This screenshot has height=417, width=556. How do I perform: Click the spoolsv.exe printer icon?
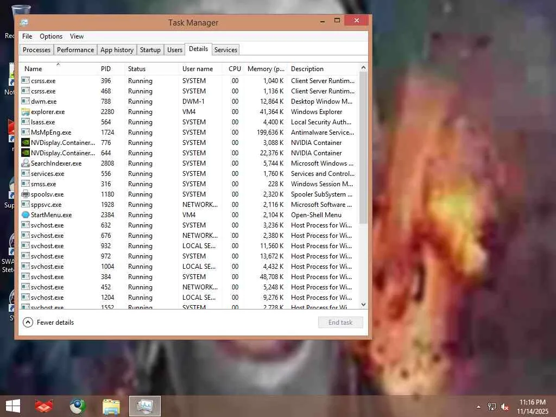(x=25, y=194)
